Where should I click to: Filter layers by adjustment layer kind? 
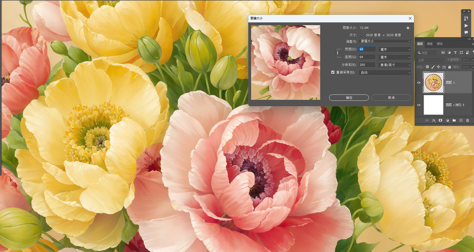click(x=449, y=52)
